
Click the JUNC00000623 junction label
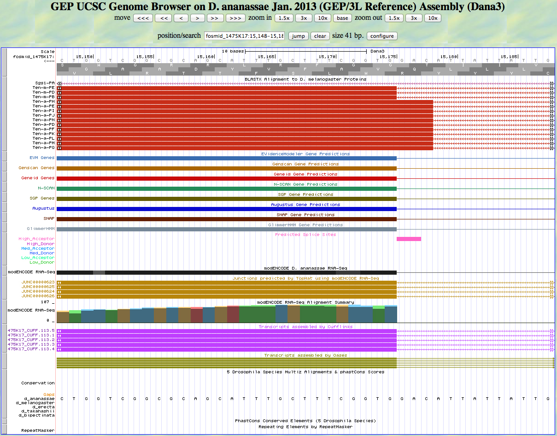tap(38, 282)
